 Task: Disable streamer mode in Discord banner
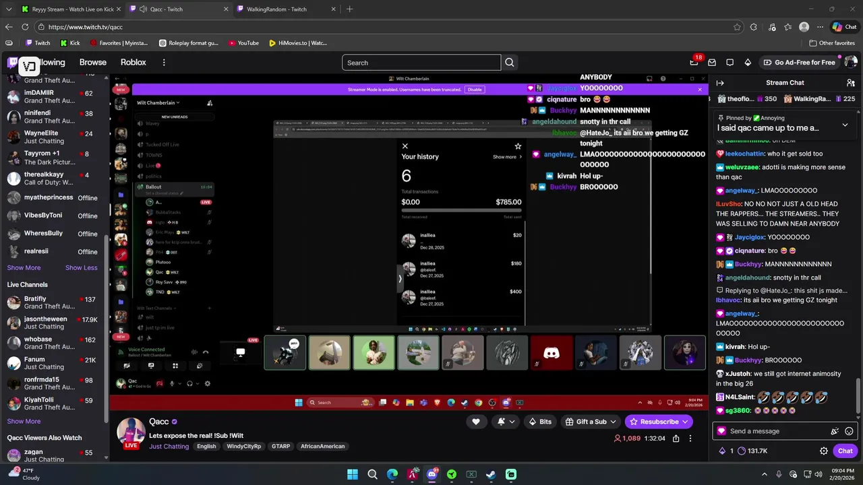pos(475,89)
